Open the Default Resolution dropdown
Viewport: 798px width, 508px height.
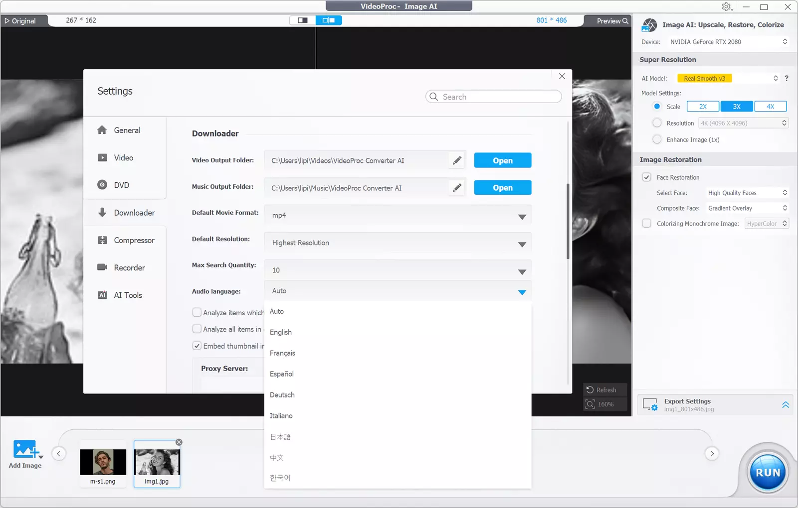pos(522,244)
